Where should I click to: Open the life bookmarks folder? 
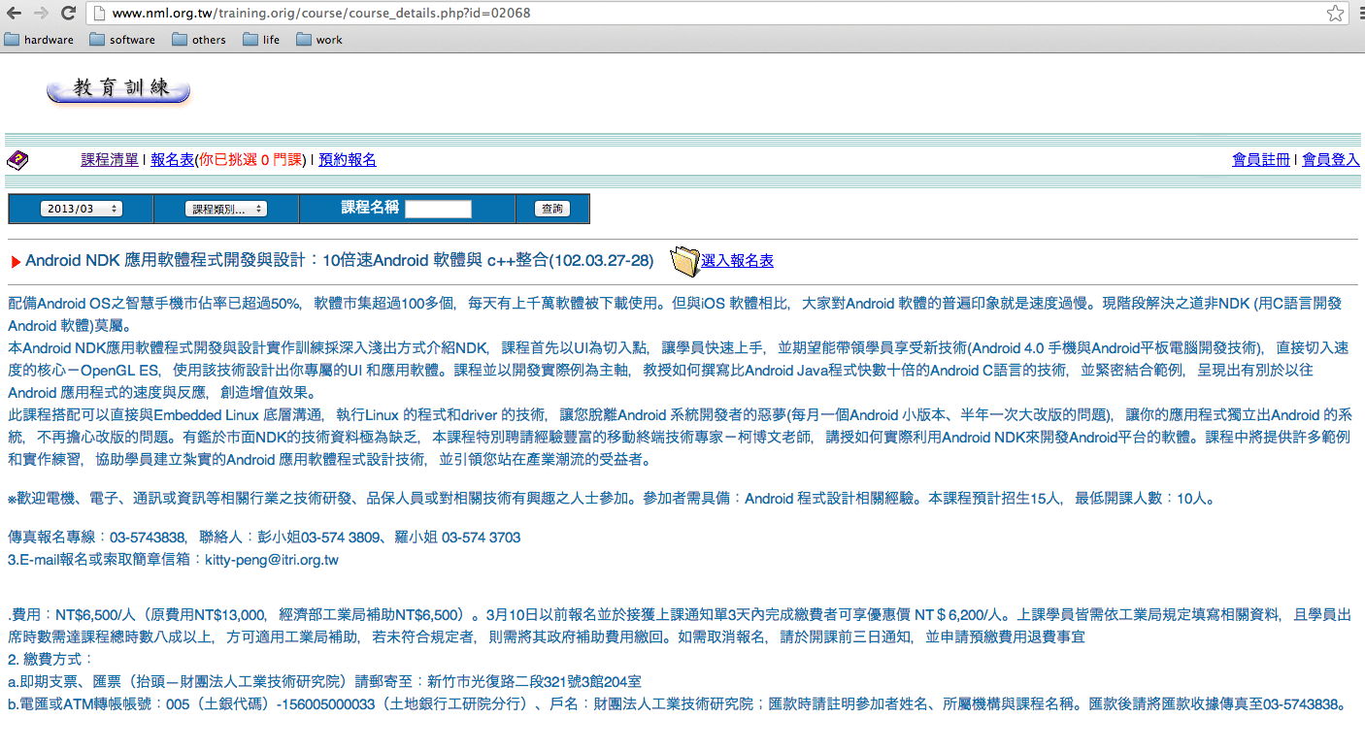(x=261, y=40)
